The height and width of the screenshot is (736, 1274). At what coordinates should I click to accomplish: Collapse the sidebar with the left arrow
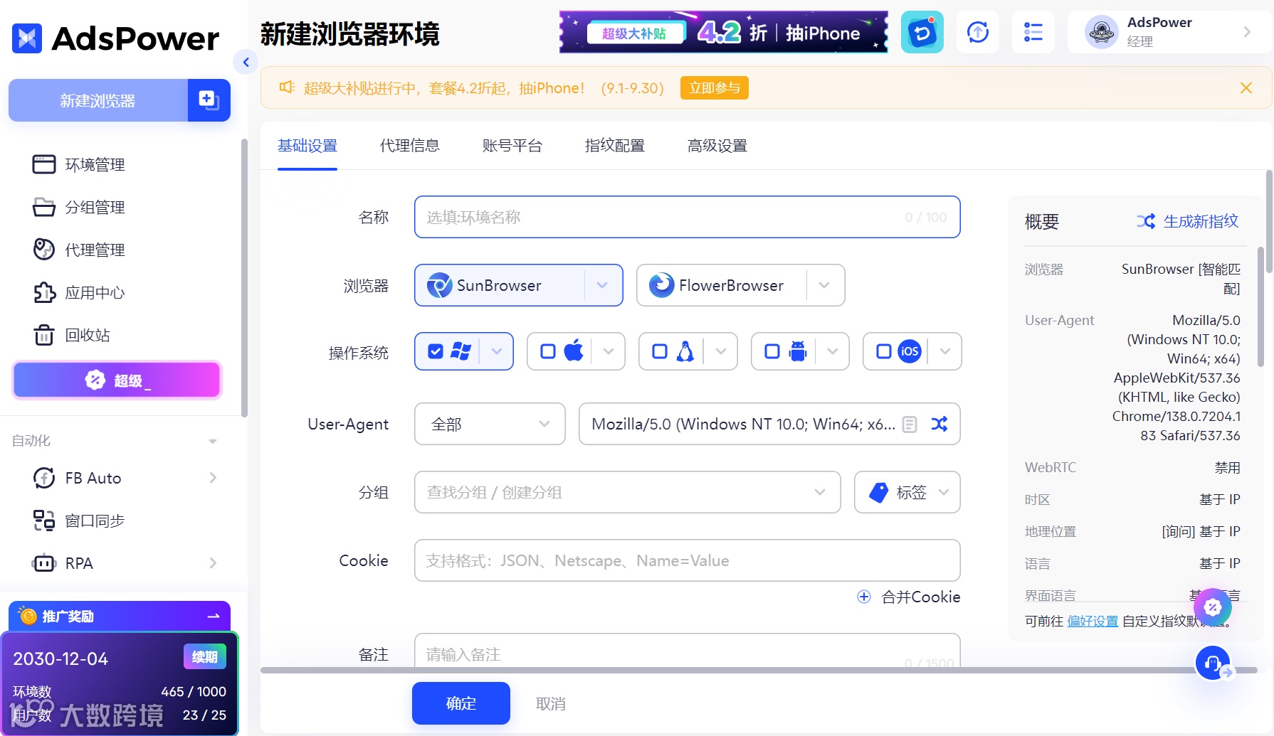246,63
